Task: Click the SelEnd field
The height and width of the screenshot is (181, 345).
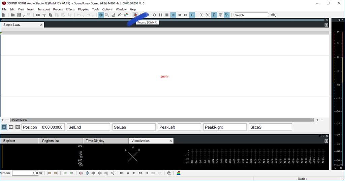Action: [x=89, y=127]
